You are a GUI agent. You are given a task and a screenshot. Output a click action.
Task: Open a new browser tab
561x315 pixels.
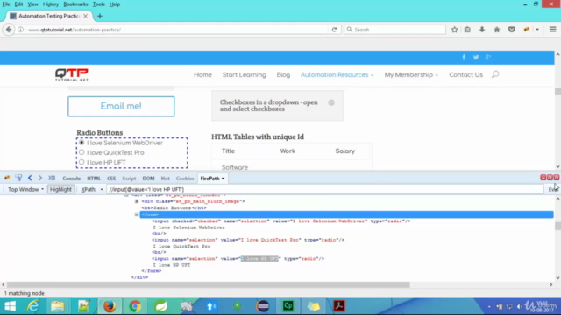click(100, 16)
